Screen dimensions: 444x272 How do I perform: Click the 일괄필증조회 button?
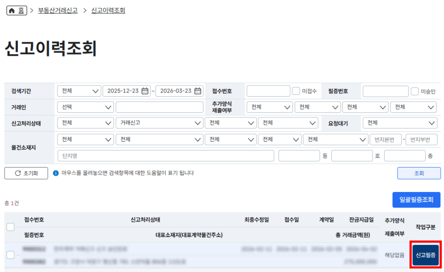416,200
